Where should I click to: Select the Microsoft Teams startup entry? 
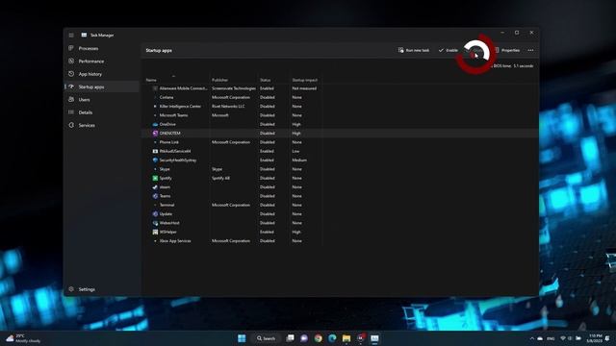[173, 115]
